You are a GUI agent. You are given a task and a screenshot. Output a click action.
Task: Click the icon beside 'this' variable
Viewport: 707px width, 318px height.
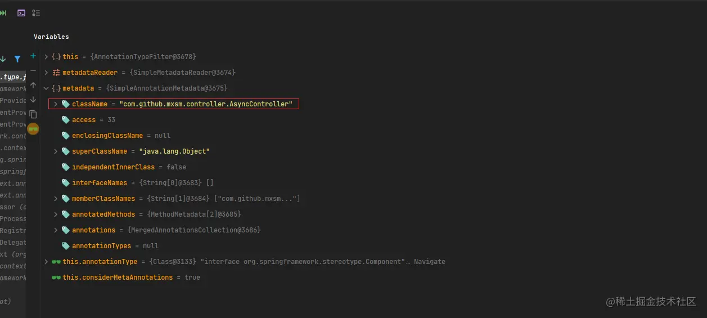click(x=56, y=57)
